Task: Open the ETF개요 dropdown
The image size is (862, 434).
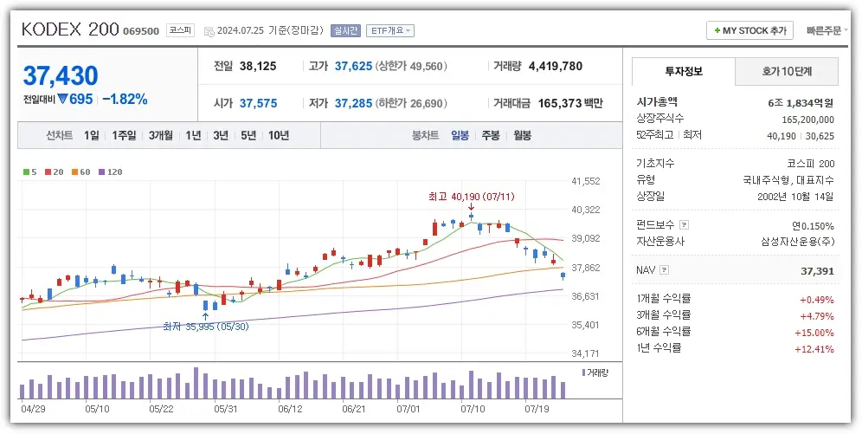Action: pyautogui.click(x=389, y=30)
